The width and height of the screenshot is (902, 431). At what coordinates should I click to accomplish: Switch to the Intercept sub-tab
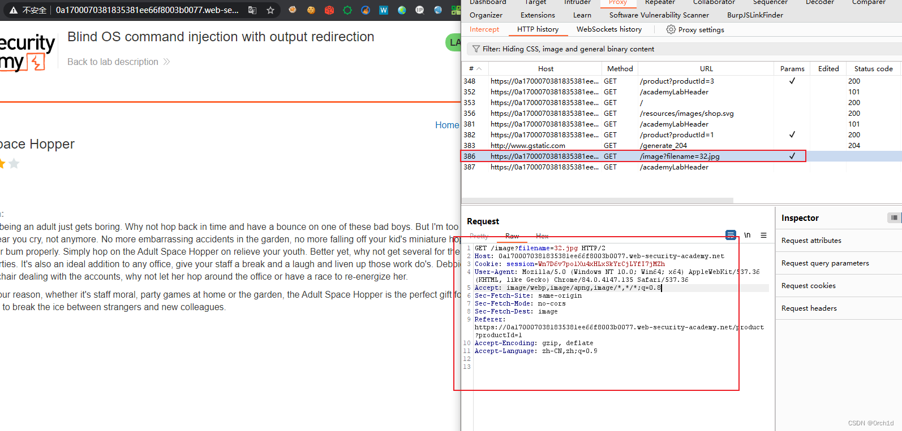click(x=484, y=29)
